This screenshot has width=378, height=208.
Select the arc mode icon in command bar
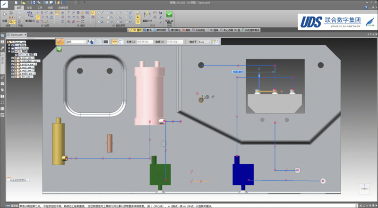[121, 42]
